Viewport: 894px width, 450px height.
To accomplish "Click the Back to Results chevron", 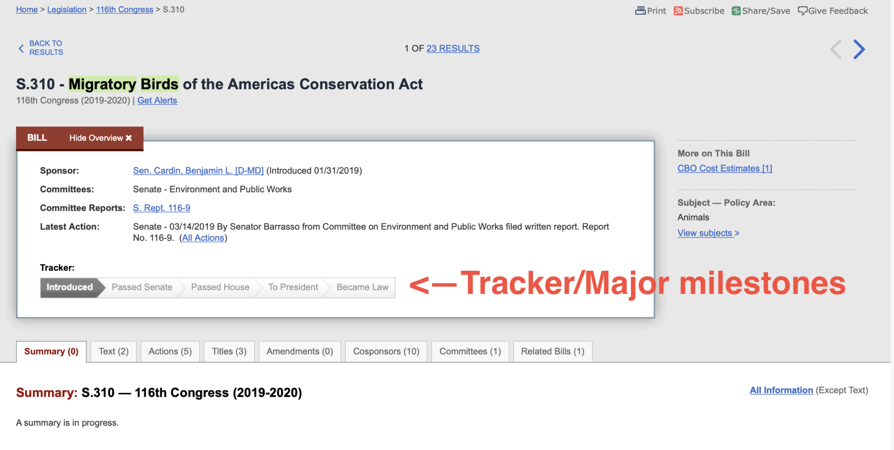I will [x=21, y=48].
